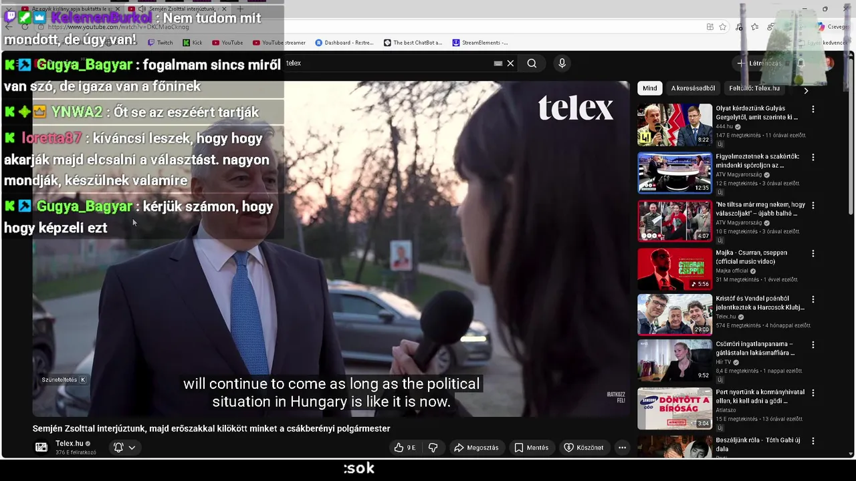Viewport: 856px width, 481px height.
Task: Bookmark page with the star icon
Action: tap(723, 27)
